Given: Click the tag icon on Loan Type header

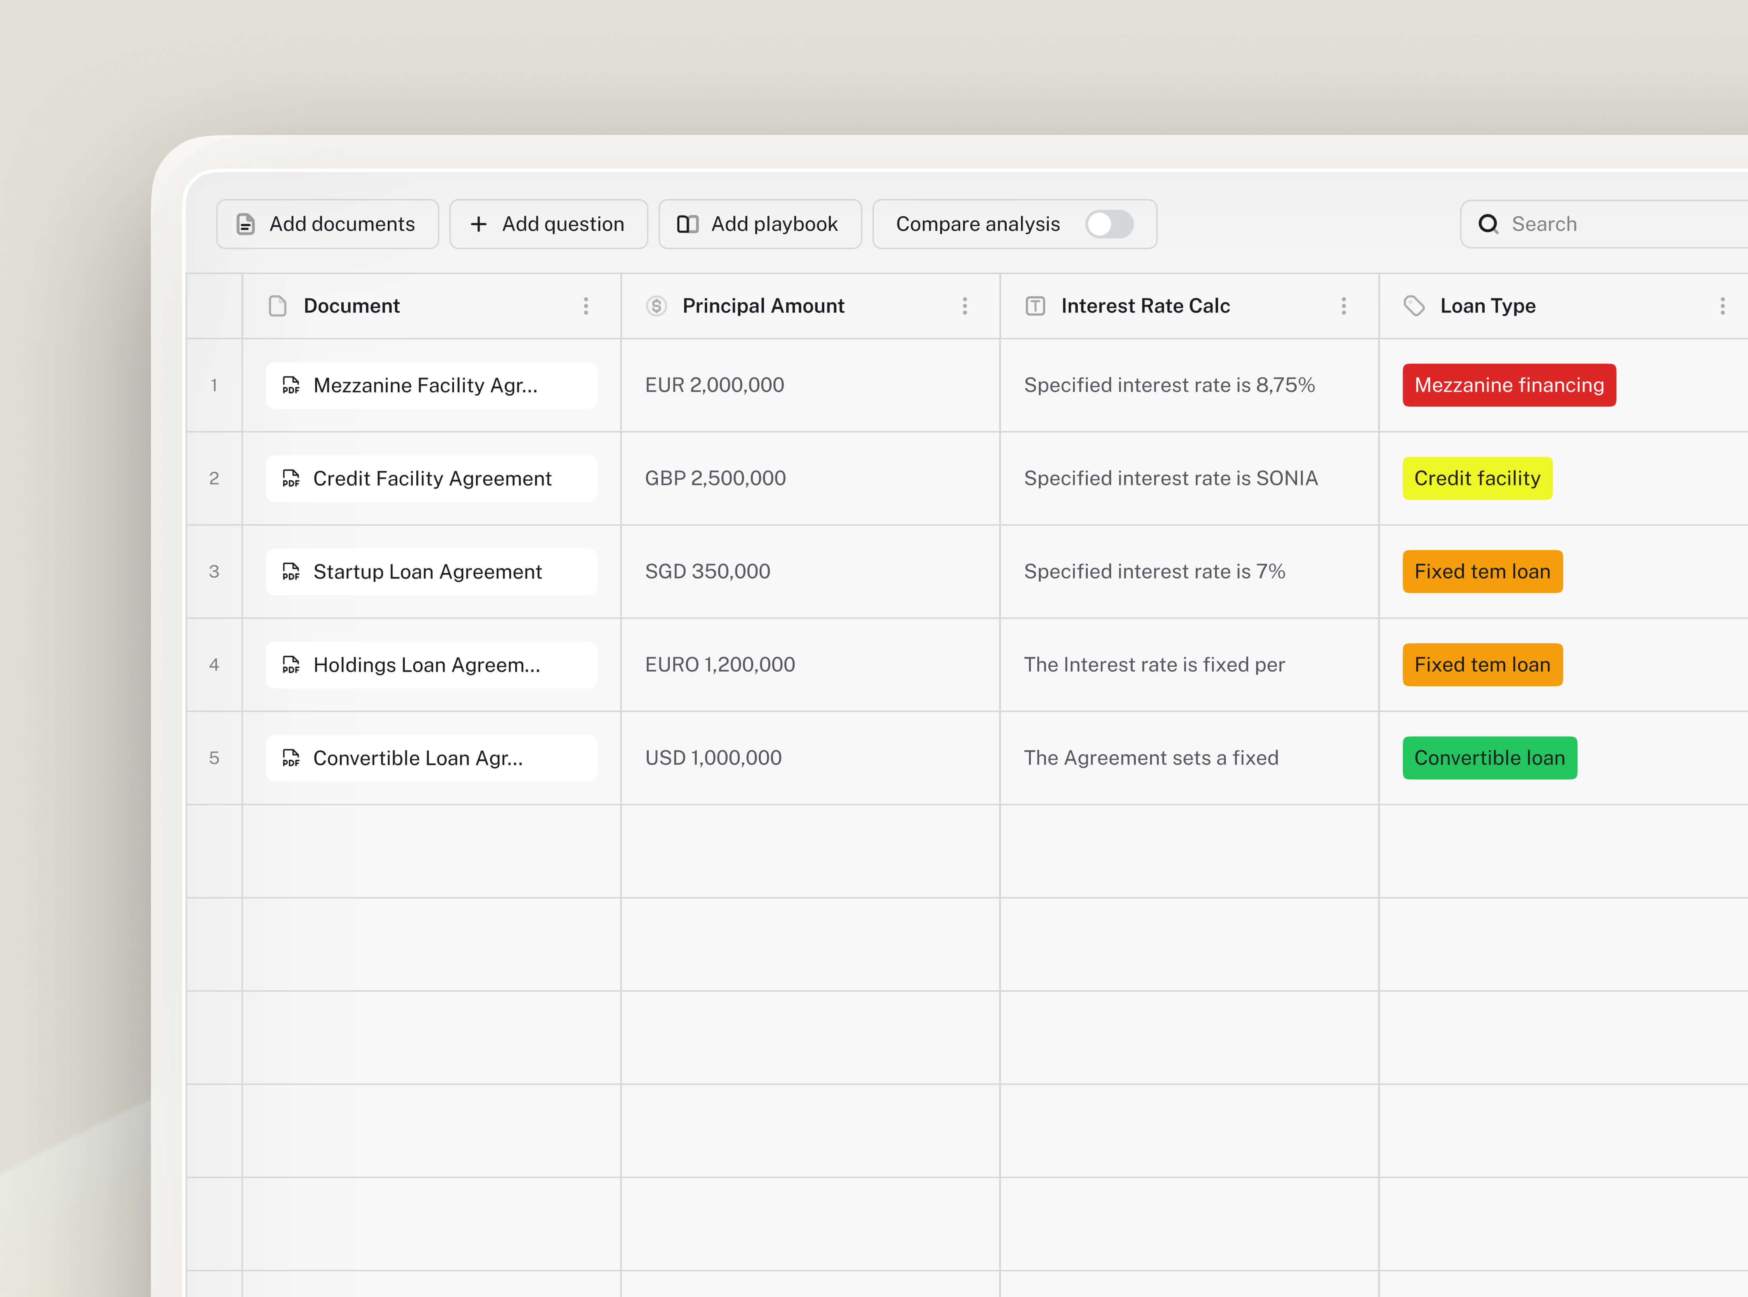Looking at the screenshot, I should pos(1413,306).
